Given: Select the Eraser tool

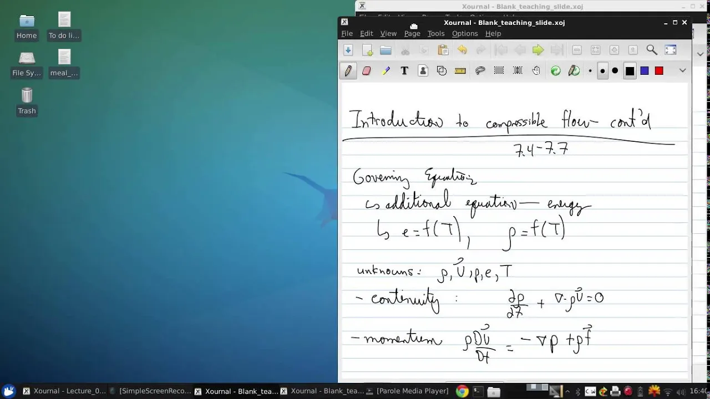Looking at the screenshot, I should [367, 70].
